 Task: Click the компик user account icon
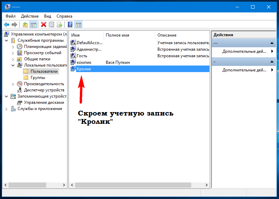pyautogui.click(x=73, y=62)
